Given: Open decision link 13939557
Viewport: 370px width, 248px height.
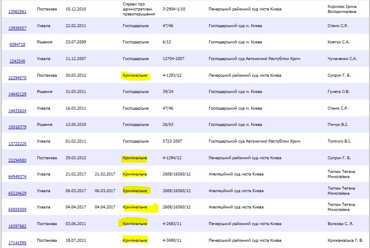Looking at the screenshot, I should (x=17, y=28).
